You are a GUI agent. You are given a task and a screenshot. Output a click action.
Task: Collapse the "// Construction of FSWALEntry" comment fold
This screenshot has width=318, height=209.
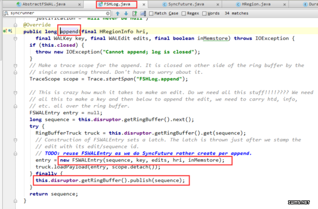16,140
